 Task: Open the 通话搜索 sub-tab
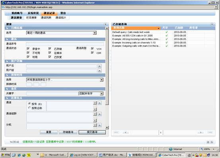[16, 17]
